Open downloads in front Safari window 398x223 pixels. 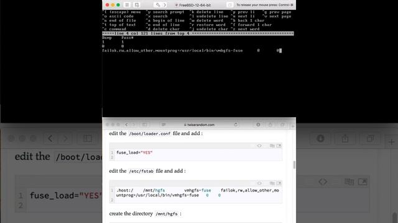click(x=258, y=125)
